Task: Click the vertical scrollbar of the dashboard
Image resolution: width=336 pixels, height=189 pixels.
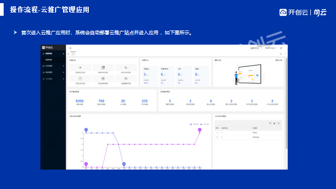Action: pyautogui.click(x=287, y=103)
